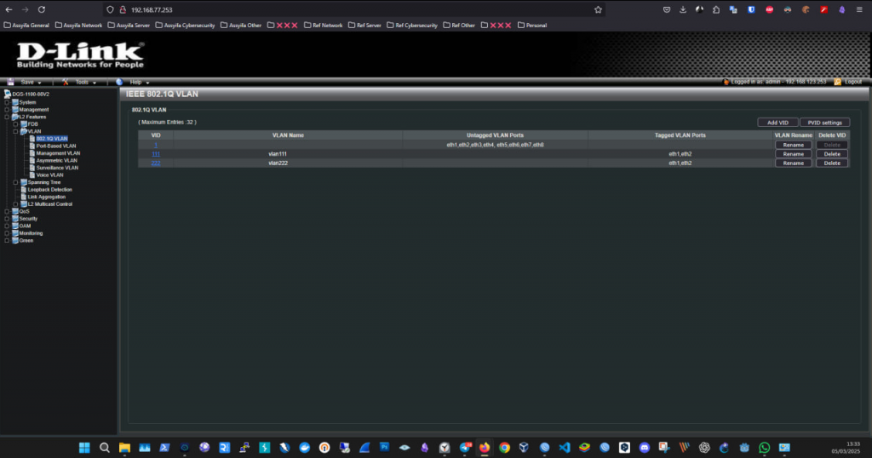Open the Help dropdown menu
This screenshot has width=872, height=458.
[135, 82]
